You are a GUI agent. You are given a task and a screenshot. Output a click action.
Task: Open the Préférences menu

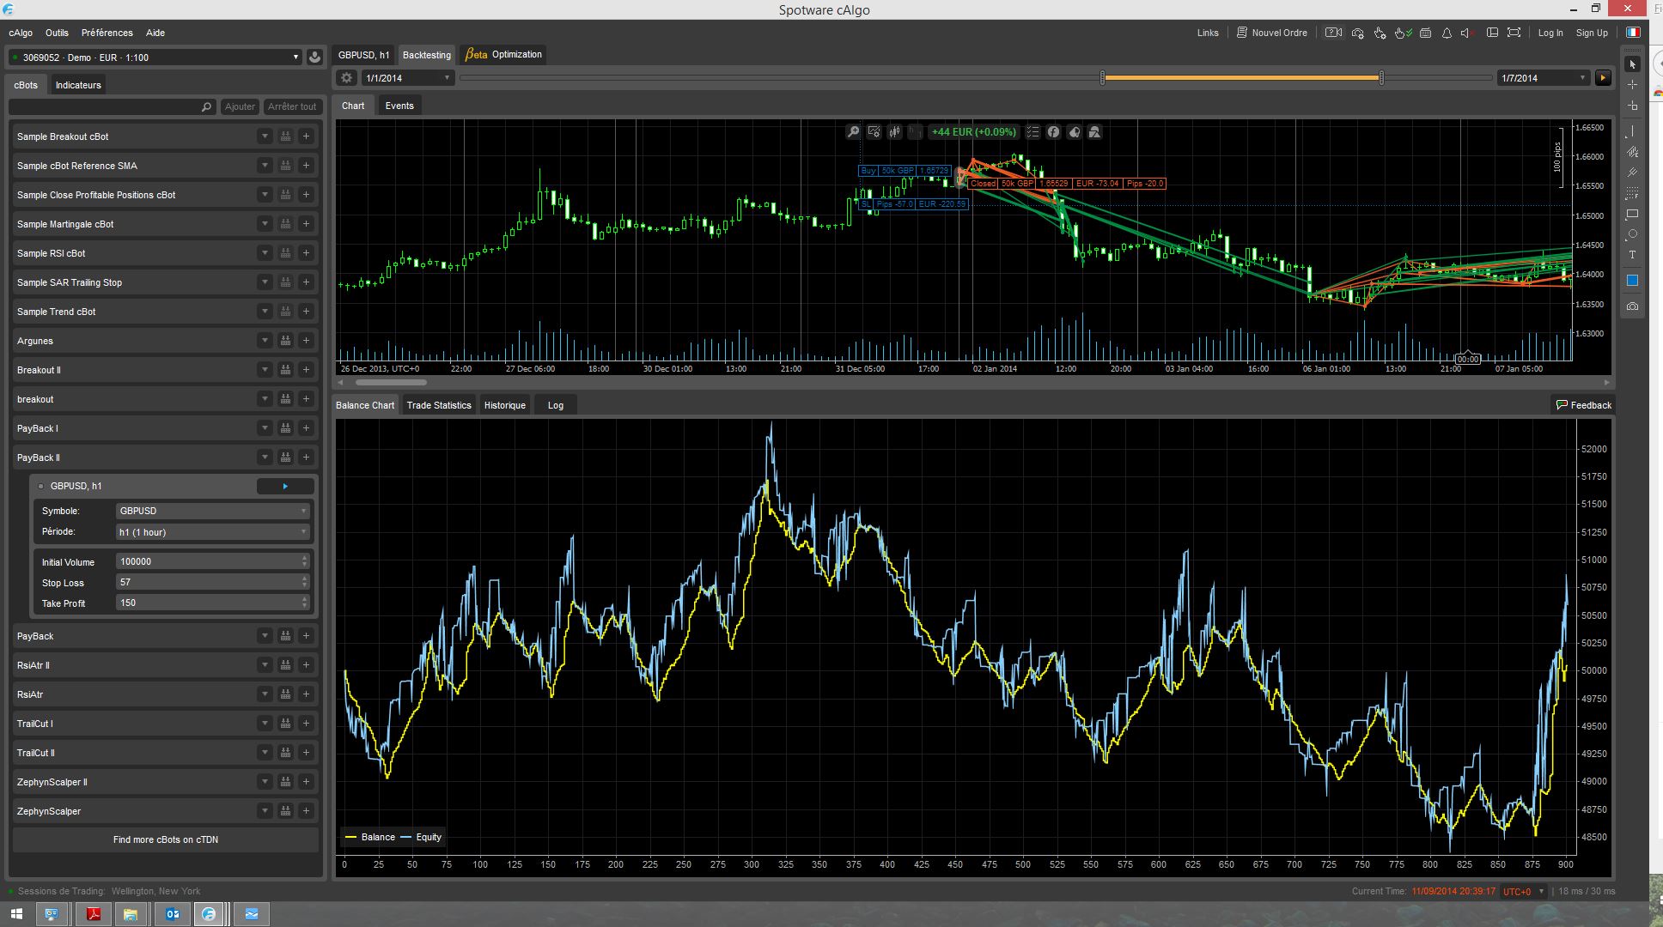pyautogui.click(x=107, y=33)
